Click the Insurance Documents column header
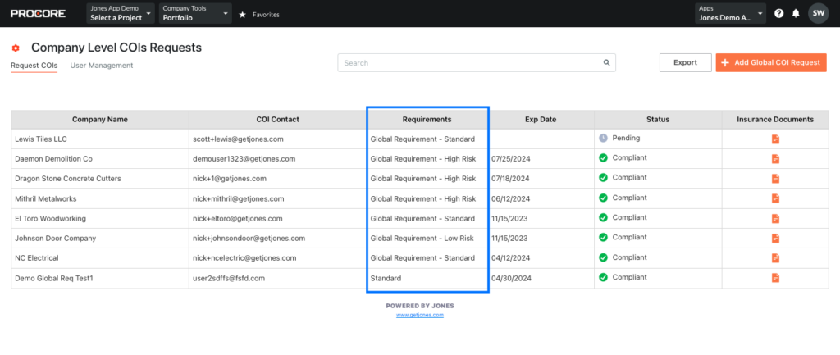This screenshot has width=840, height=355. pos(775,120)
